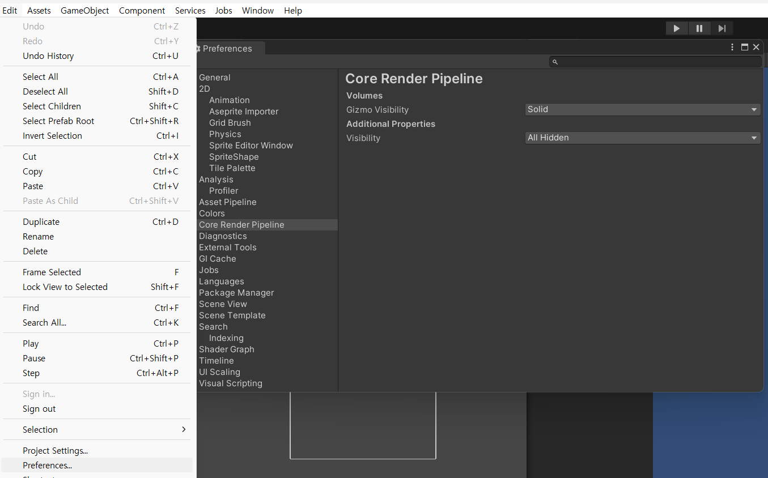Choose Step from Edit menu
The height and width of the screenshot is (478, 768).
[97, 373]
